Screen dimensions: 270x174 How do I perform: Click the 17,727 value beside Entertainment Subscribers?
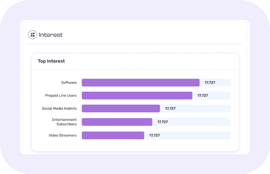(x=163, y=122)
